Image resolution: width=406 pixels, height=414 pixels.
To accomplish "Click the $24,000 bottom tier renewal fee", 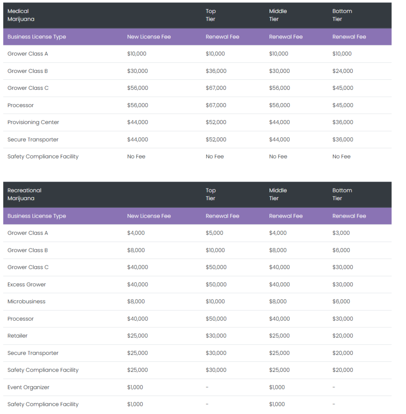I will point(343,71).
